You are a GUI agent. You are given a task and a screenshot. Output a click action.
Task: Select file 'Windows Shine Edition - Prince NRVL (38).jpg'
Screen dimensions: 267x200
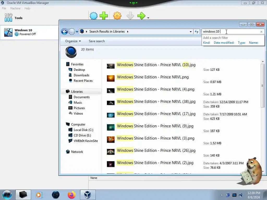click(156, 102)
